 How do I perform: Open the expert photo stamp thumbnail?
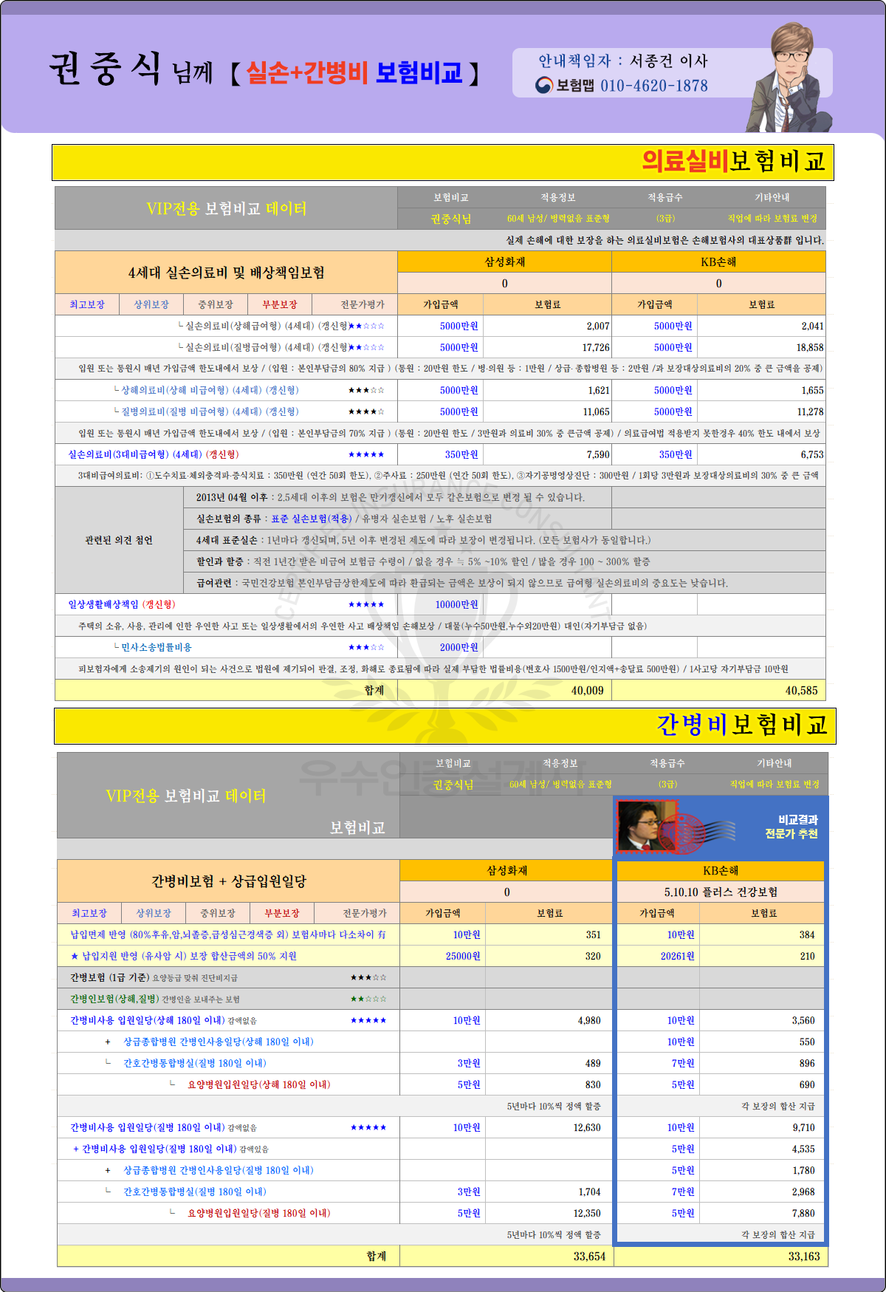(x=647, y=826)
